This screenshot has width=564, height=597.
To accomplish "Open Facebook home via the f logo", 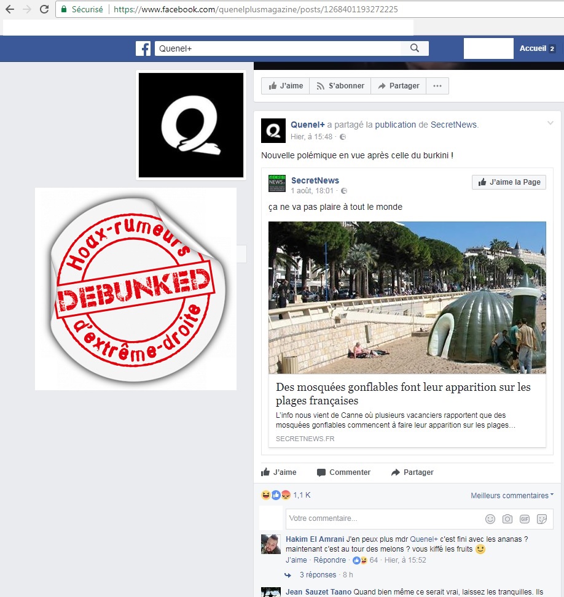I will pyautogui.click(x=143, y=48).
